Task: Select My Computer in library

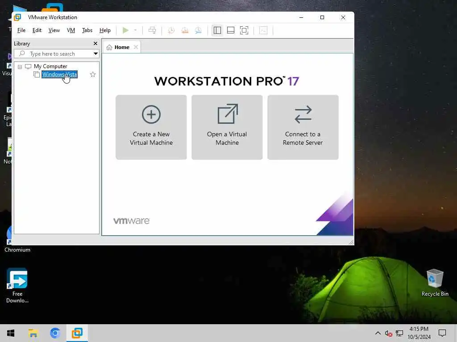Action: [50, 66]
